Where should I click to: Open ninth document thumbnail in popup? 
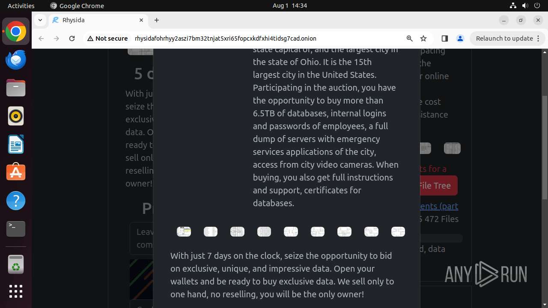pyautogui.click(x=398, y=231)
